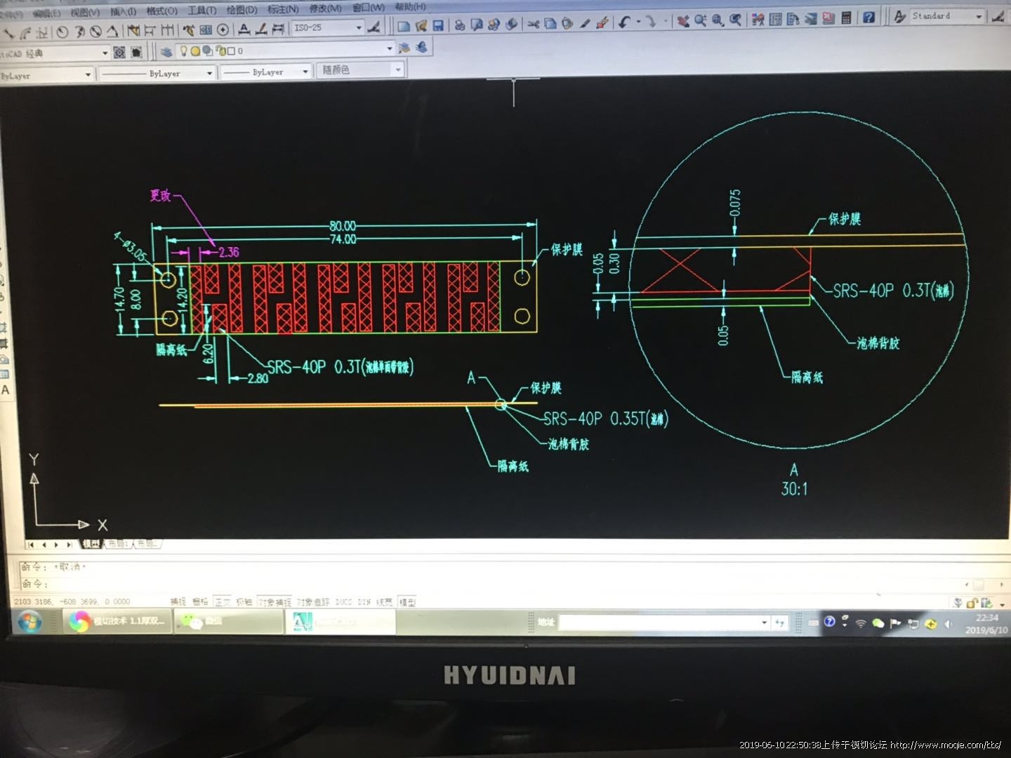Toggle 正交 ortho mode in status bar
1011x758 pixels.
tap(223, 601)
